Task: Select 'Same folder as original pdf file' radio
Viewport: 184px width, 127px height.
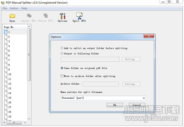Action: (x=62, y=68)
